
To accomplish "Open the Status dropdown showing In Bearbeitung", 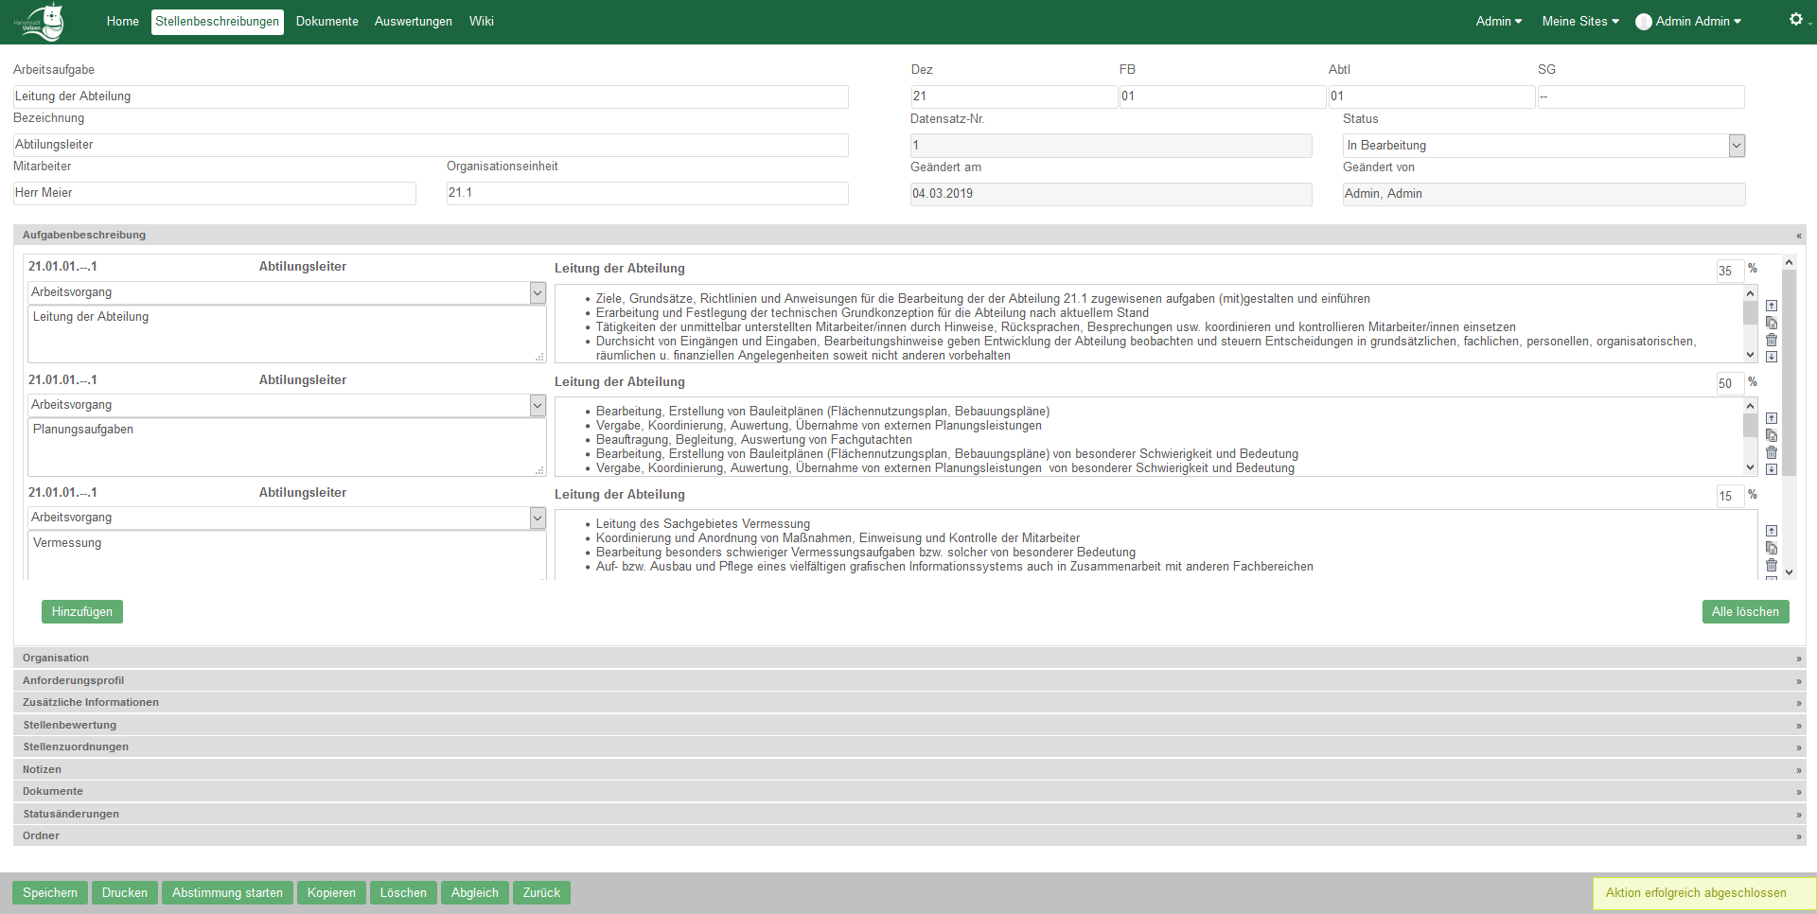I will click(x=1544, y=145).
